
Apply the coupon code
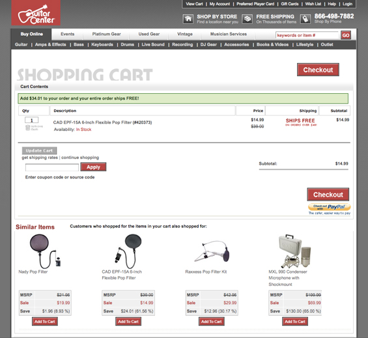pos(93,167)
